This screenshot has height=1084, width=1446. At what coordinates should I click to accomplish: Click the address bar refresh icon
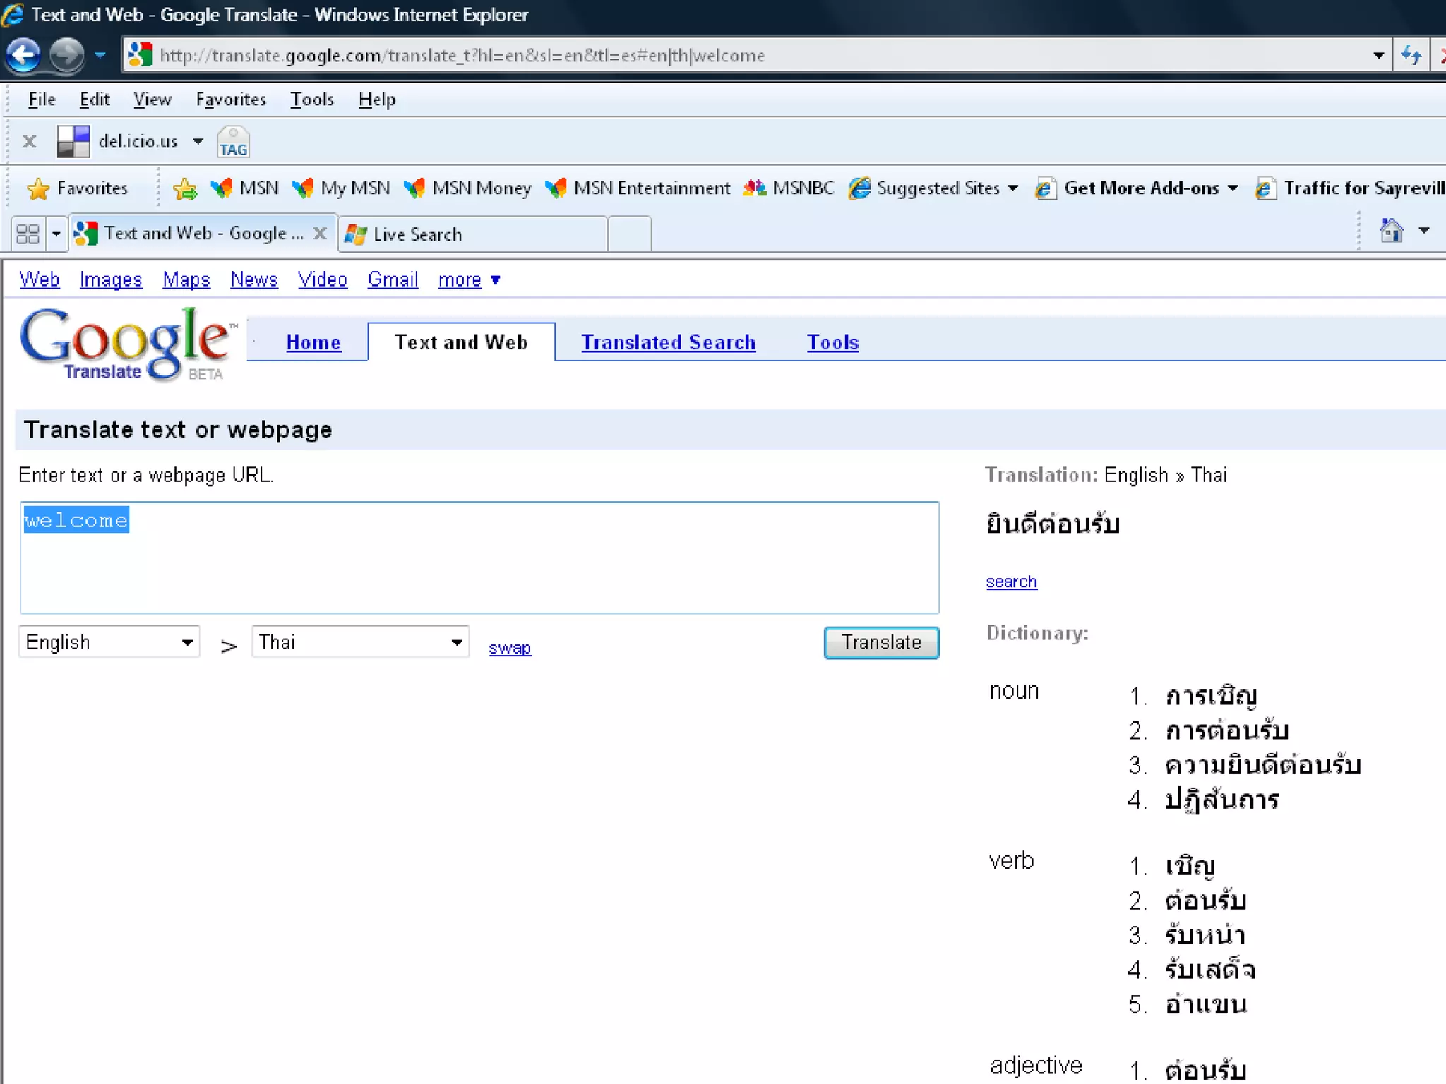pos(1411,55)
